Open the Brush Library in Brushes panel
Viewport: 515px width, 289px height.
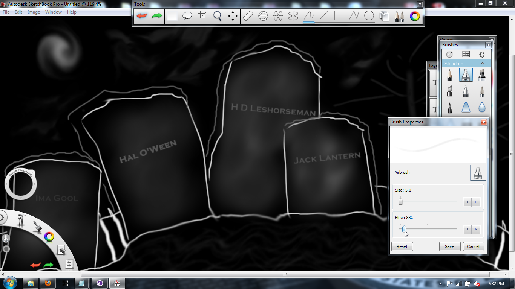tap(449, 54)
